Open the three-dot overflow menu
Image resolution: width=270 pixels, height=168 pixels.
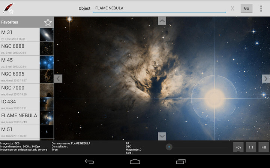tap(261, 8)
